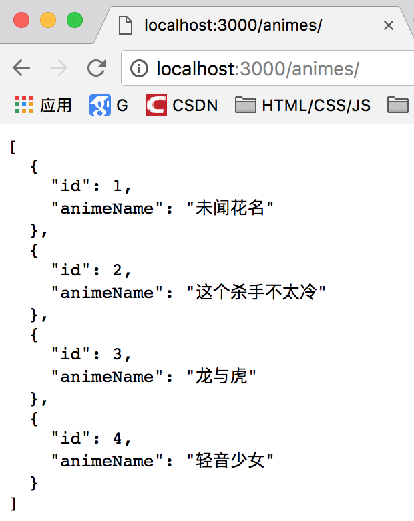The image size is (414, 521).
Task: Click the line "id": 4,
Action: (x=91, y=438)
